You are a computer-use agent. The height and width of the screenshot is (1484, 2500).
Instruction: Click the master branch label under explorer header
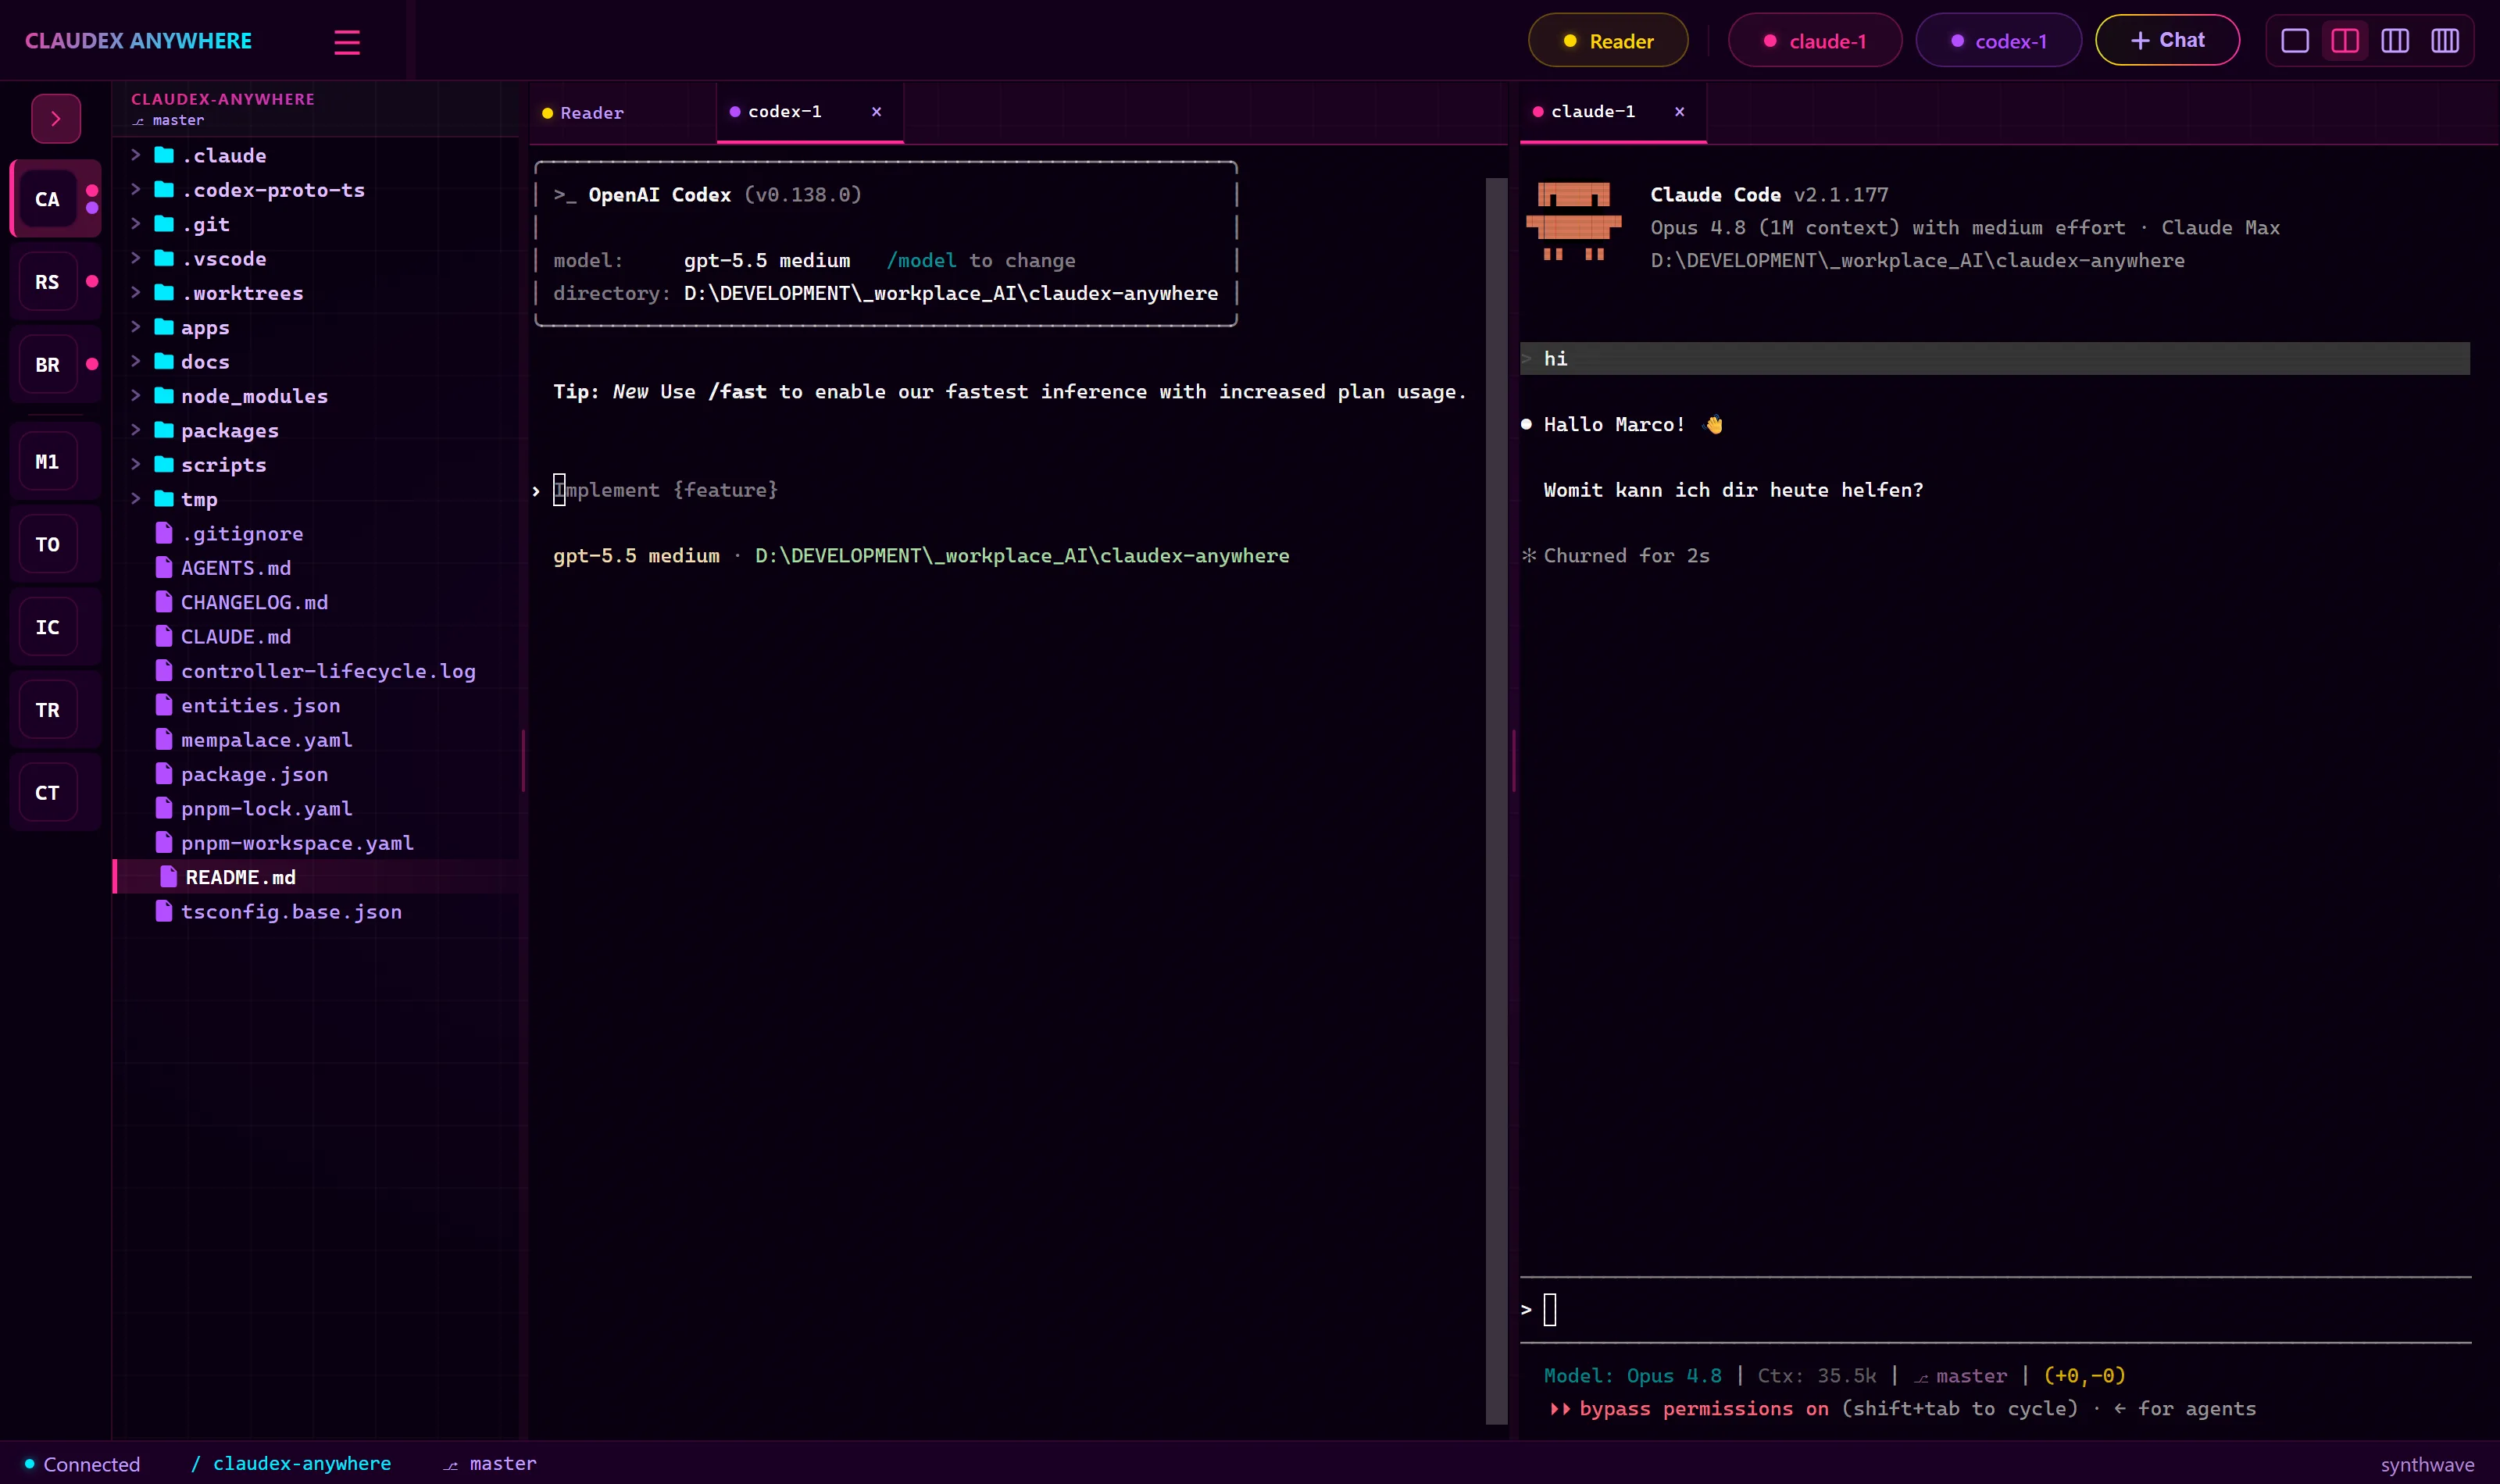coord(169,120)
